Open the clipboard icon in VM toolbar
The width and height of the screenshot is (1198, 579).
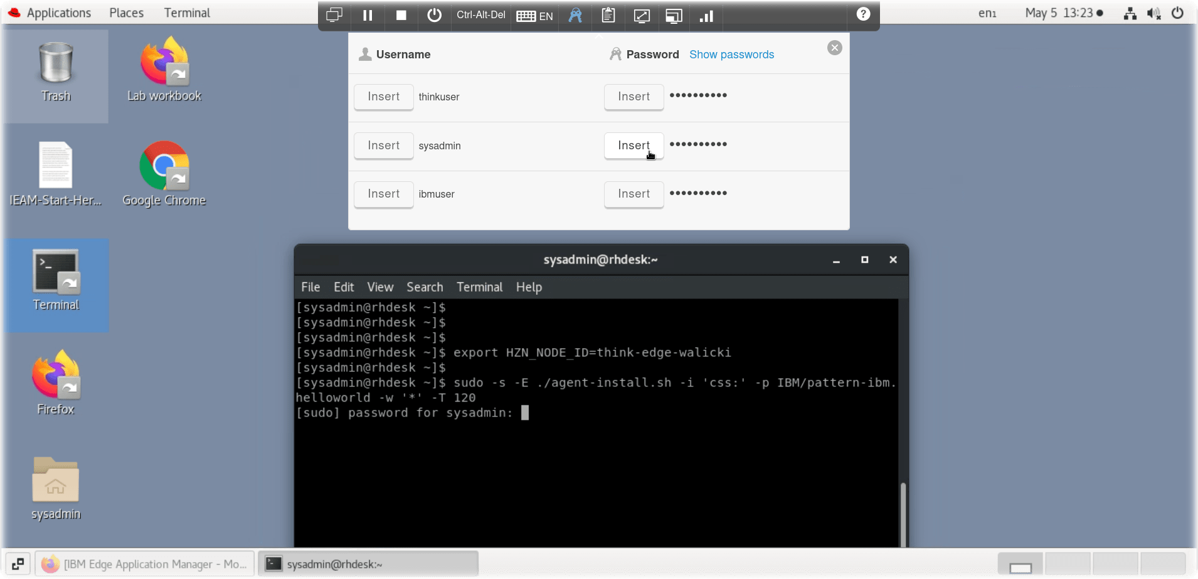pos(608,15)
